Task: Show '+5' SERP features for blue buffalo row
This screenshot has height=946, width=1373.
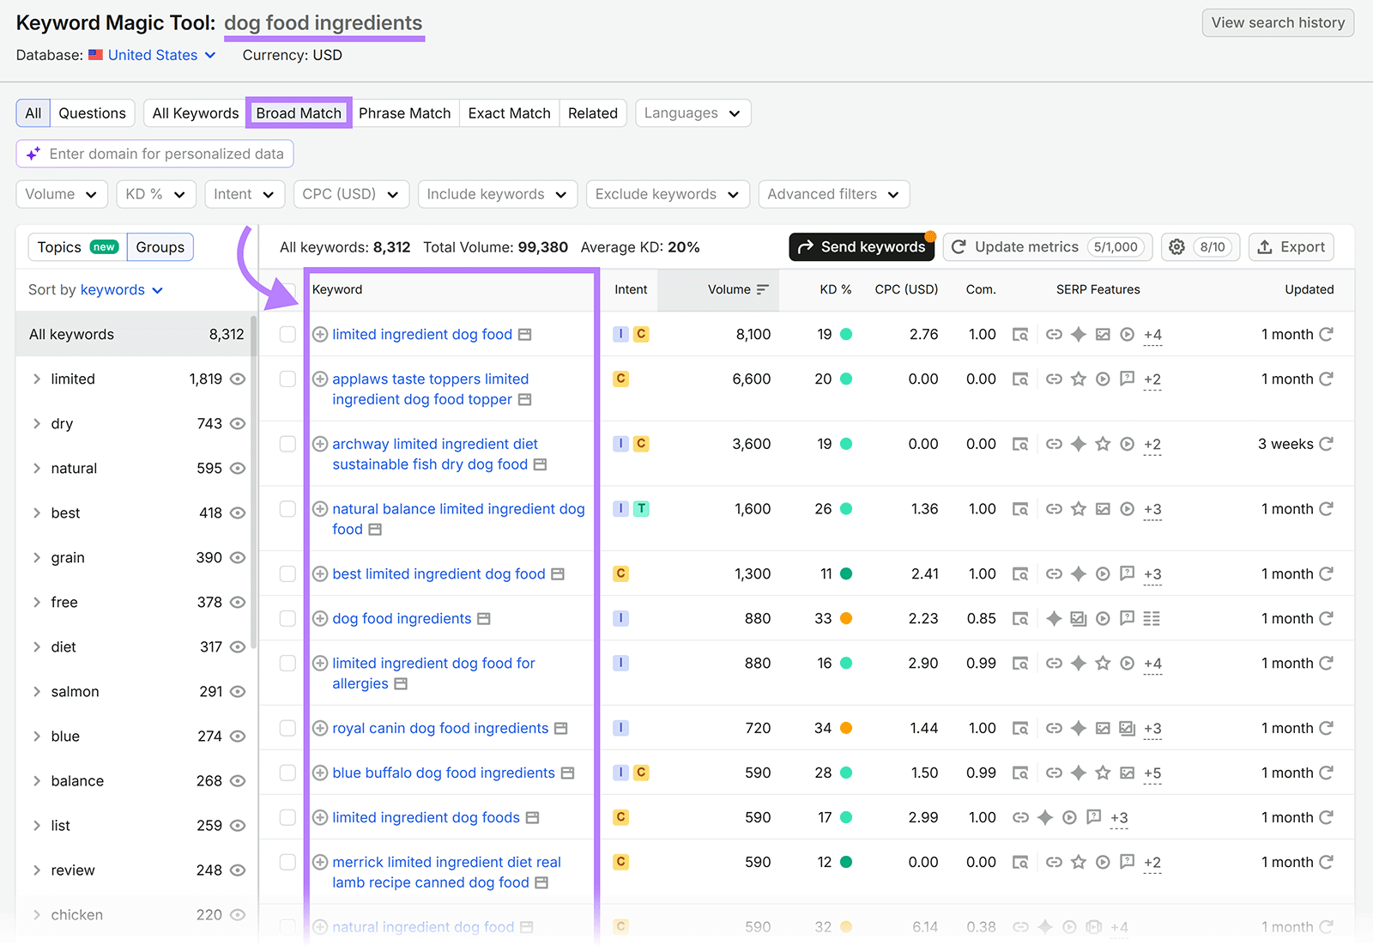Action: [1152, 773]
